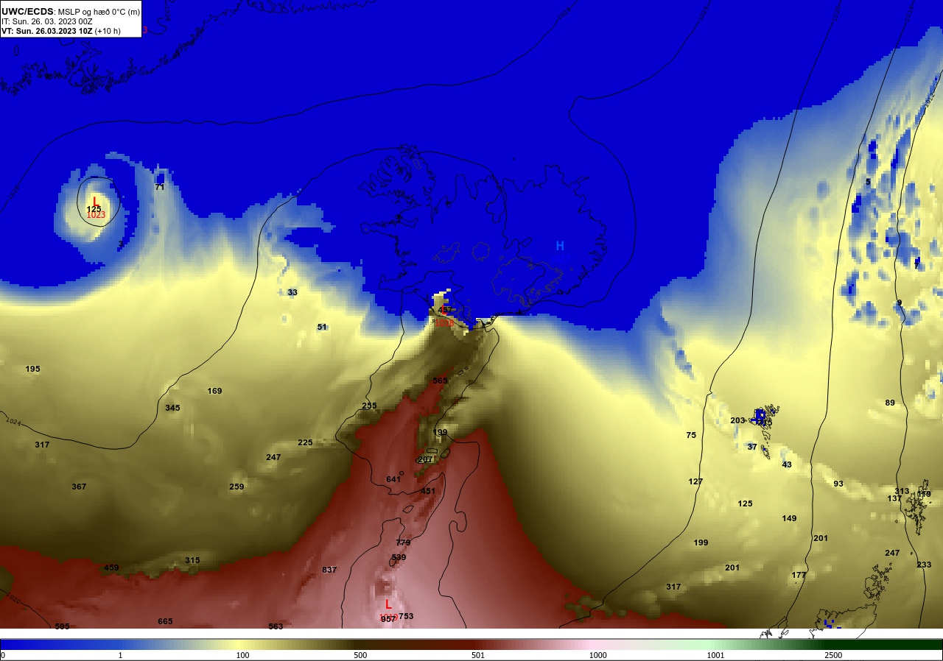This screenshot has height=661, width=943.
Task: Click the map value 753
Action: click(x=406, y=616)
